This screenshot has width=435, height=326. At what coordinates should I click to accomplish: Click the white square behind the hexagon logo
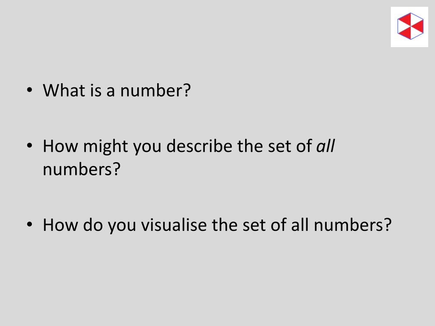point(410,27)
